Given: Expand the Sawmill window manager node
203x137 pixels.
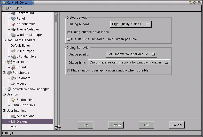Looking at the screenshot, I should click(x=4, y=89).
